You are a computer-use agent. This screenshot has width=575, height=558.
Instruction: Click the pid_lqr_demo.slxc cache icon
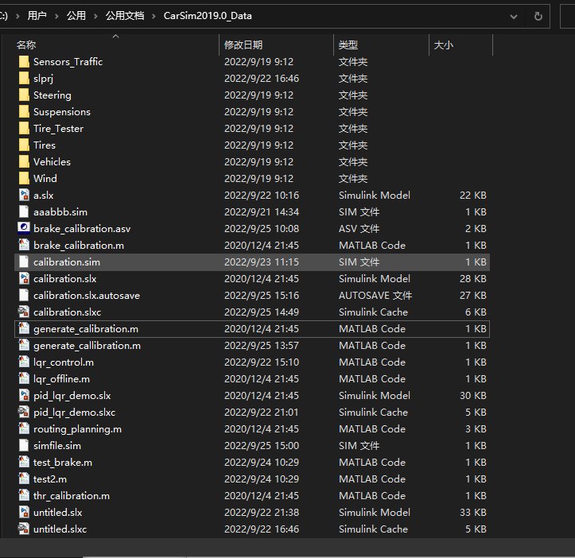pyautogui.click(x=24, y=412)
